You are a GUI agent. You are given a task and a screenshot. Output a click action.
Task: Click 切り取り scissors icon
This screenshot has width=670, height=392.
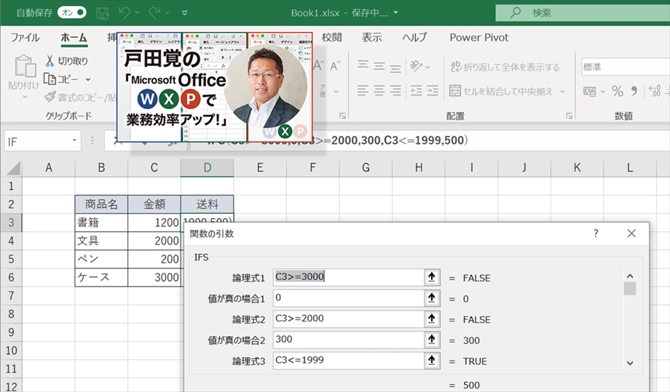click(x=50, y=60)
